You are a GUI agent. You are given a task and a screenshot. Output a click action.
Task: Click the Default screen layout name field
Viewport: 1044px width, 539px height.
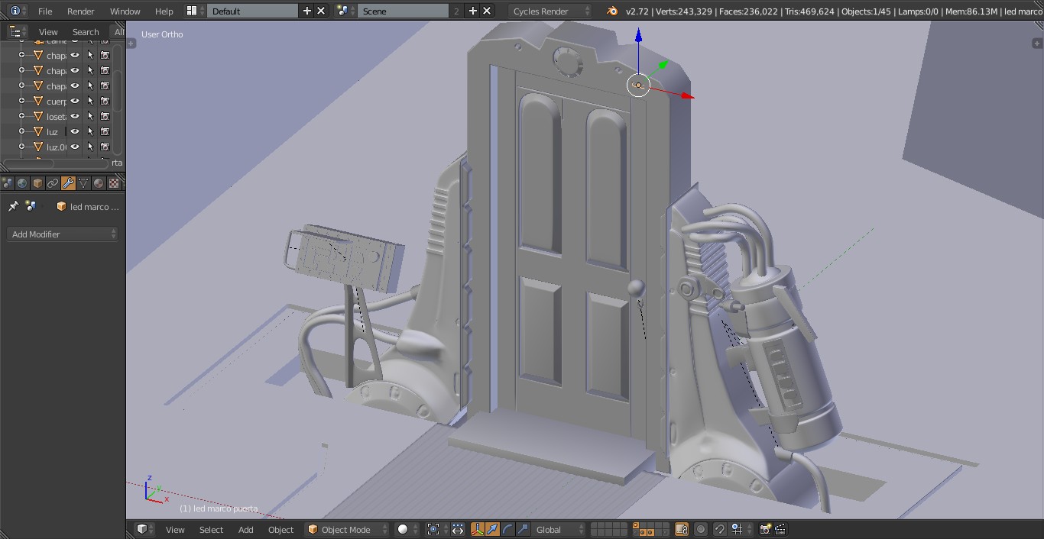[x=253, y=11]
